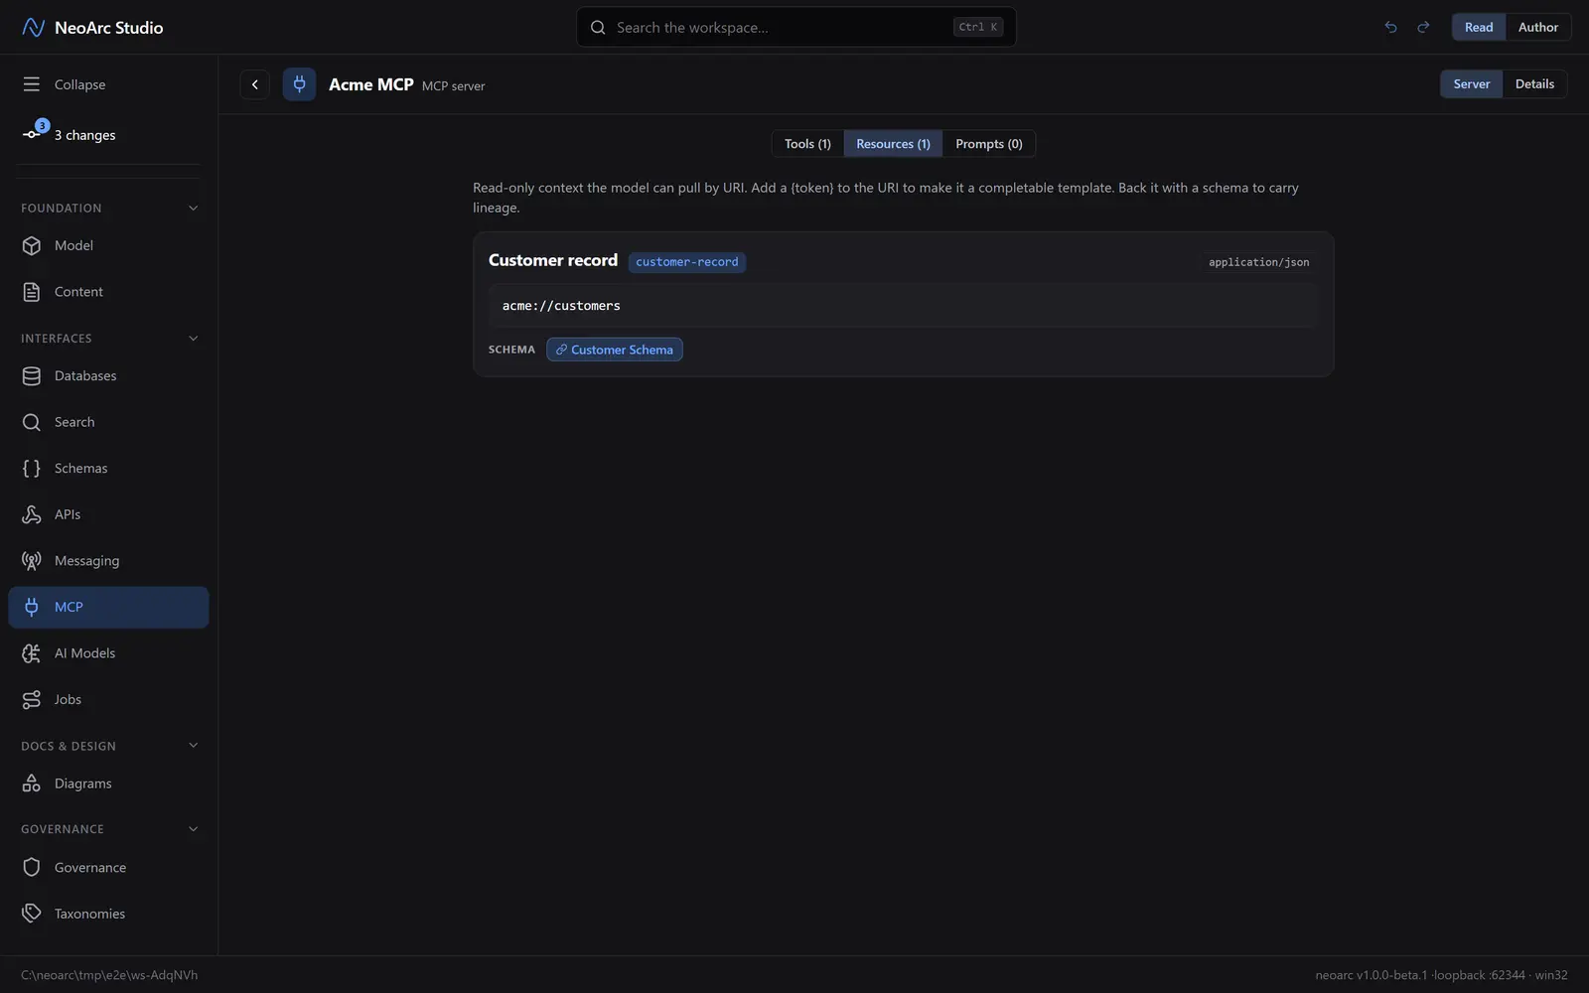Collapse the Foundation section
The image size is (1589, 993).
[194, 209]
